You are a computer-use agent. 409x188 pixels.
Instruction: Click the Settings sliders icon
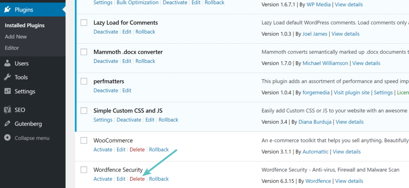[x=7, y=91]
